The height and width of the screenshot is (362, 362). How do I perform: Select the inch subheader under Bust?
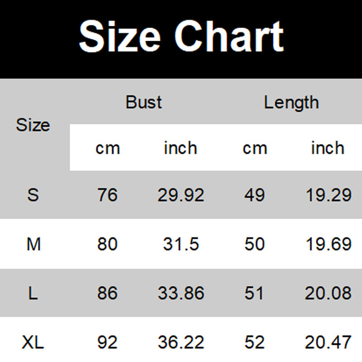pos(181,148)
